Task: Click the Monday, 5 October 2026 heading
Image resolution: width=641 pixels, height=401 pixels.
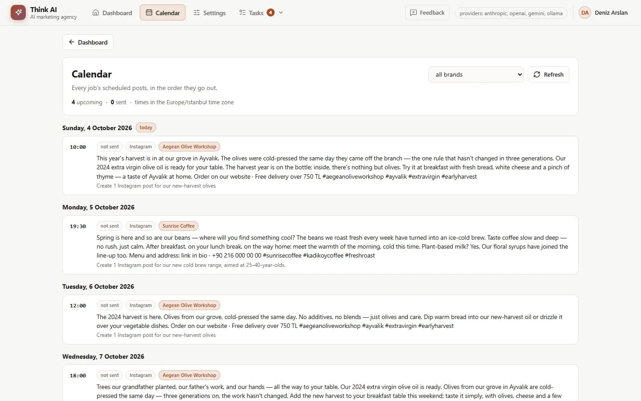Action: point(98,207)
